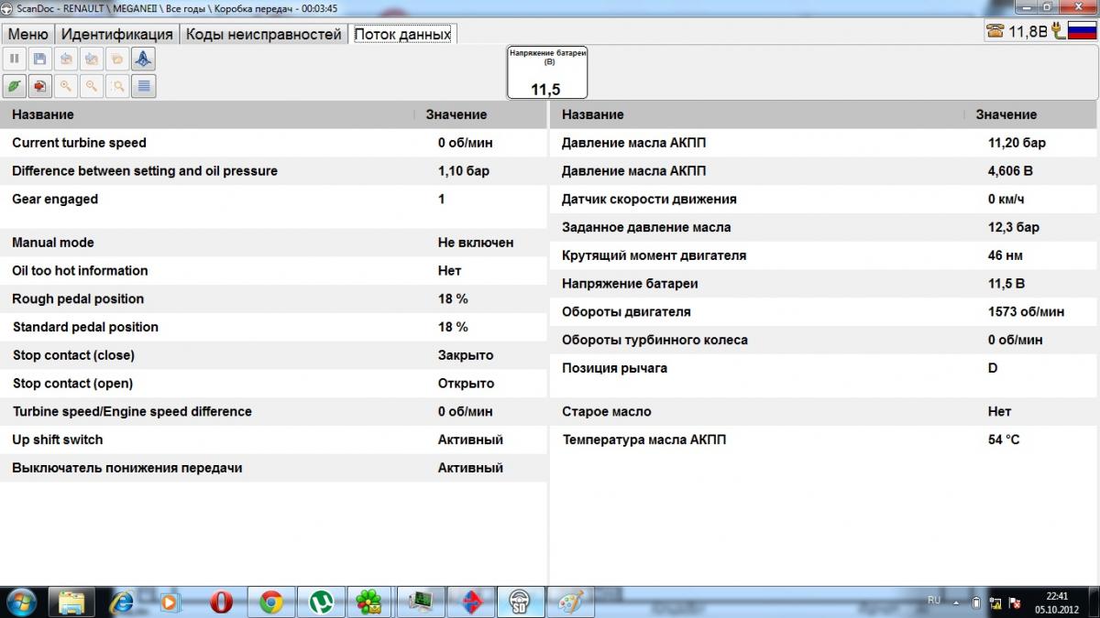Click the faded folder icon in toolbar
This screenshot has width=1100, height=618.
[116, 60]
